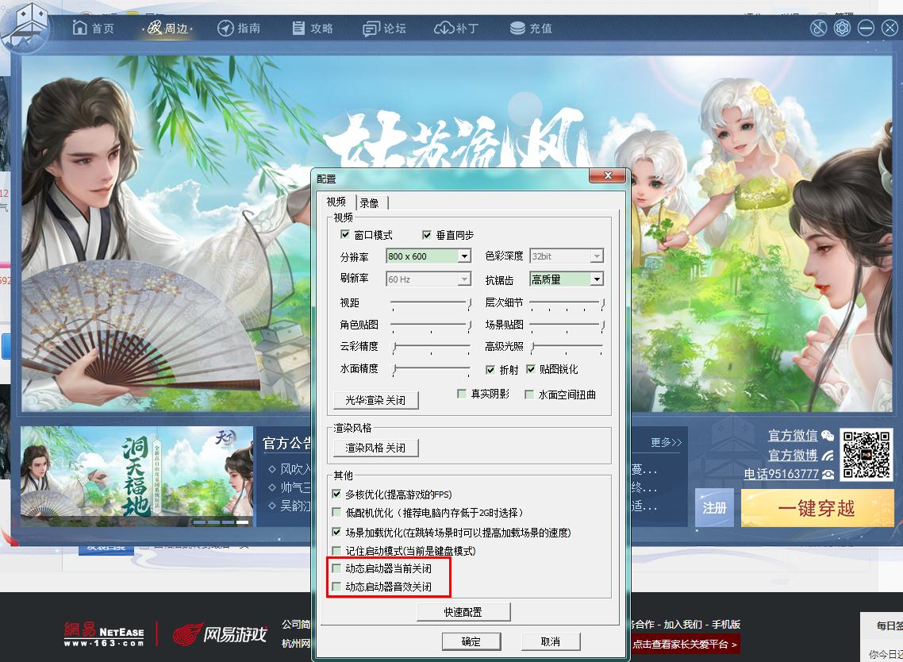Open the 官方微博 link
Image resolution: width=903 pixels, height=662 pixels.
click(x=793, y=455)
